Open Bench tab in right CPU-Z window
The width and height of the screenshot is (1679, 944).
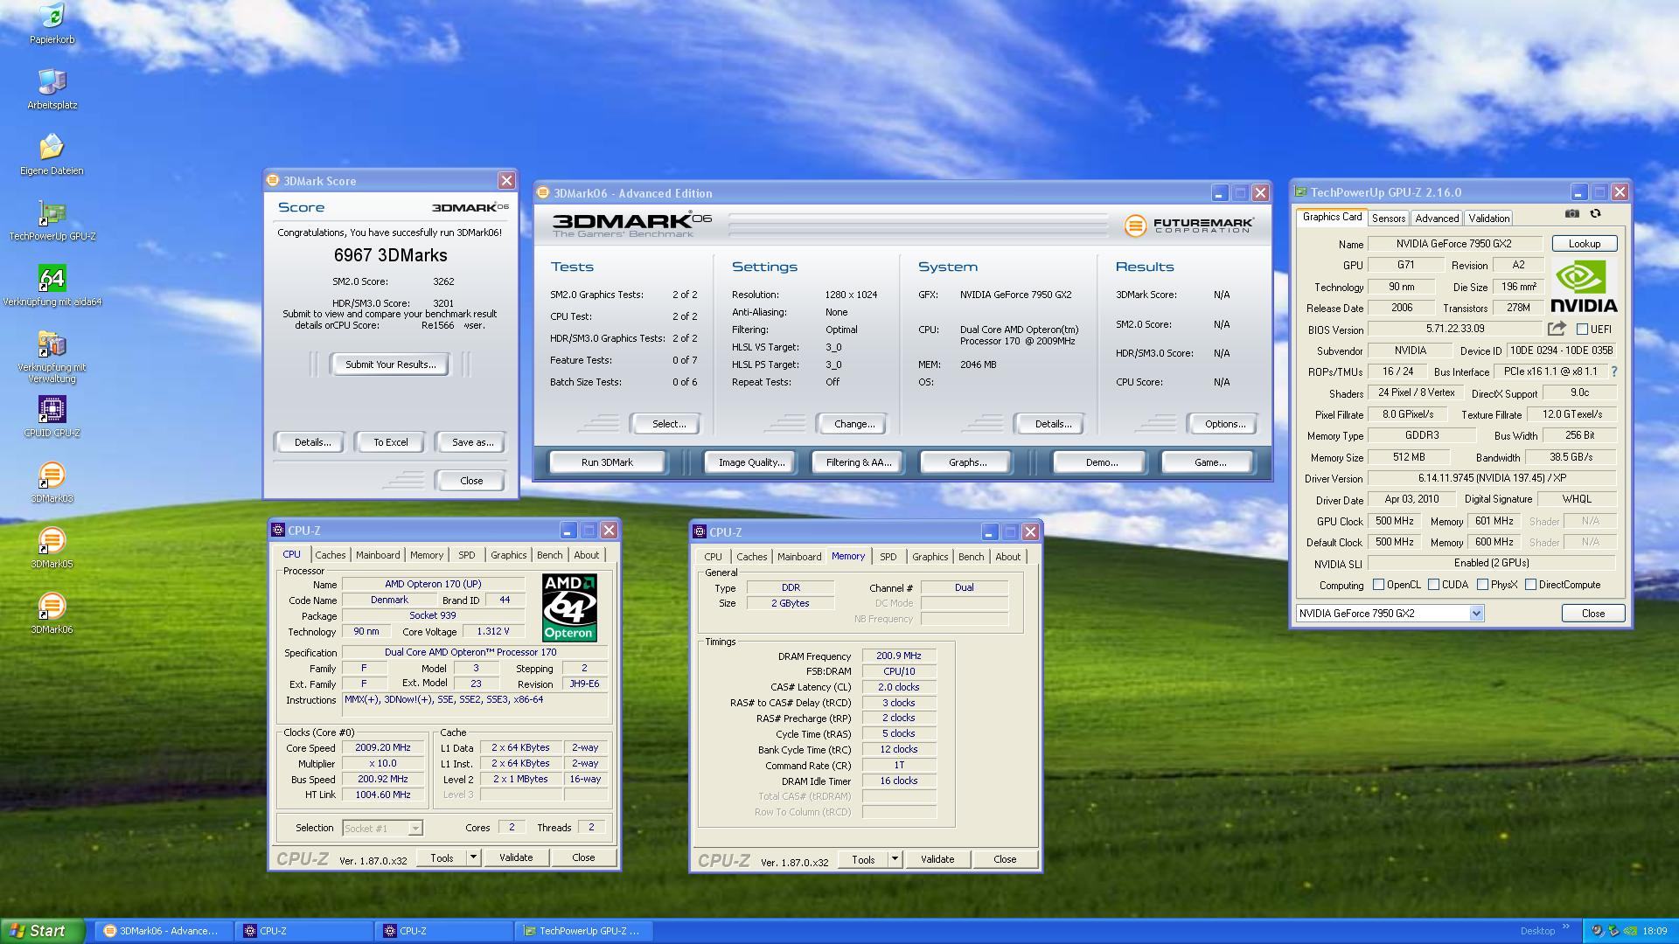point(971,557)
